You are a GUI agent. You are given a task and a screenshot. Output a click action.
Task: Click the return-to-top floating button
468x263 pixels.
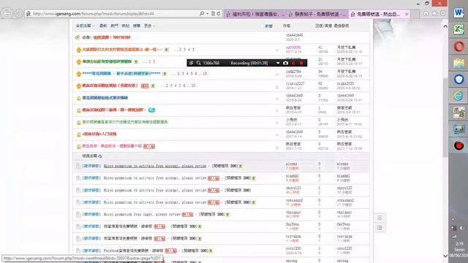[380, 218]
